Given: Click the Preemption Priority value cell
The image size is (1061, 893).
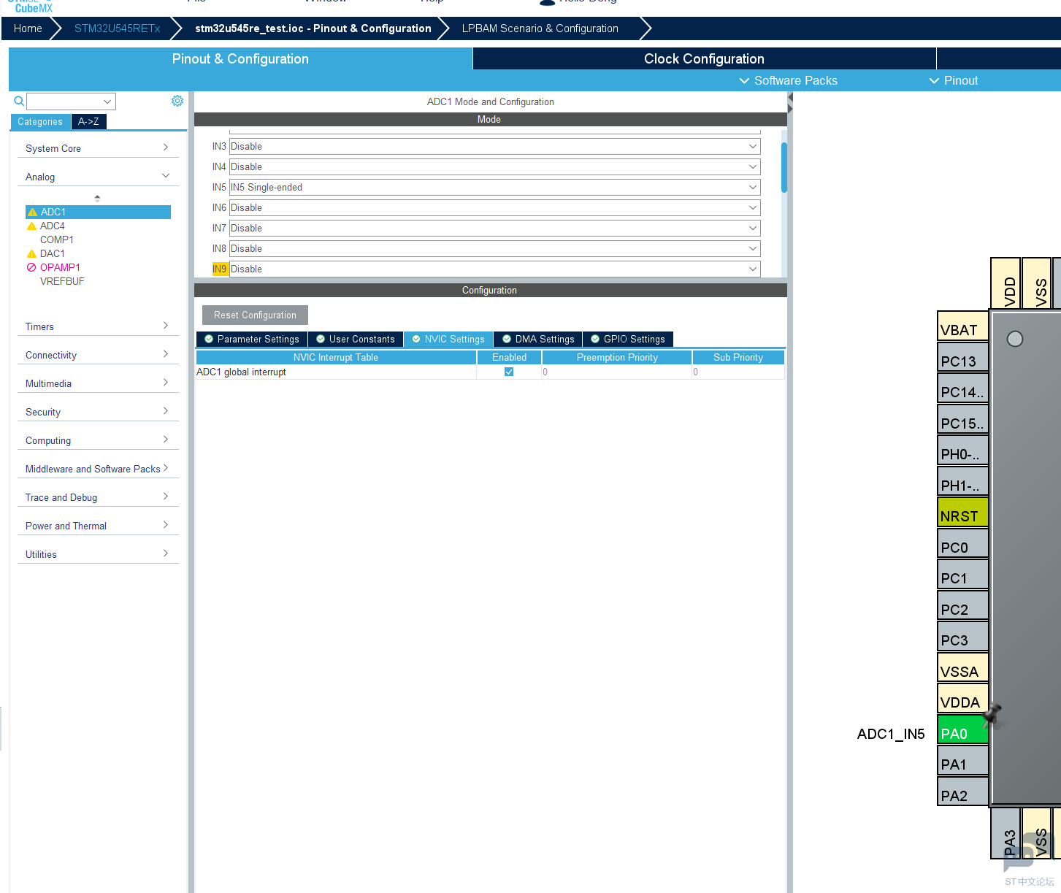Looking at the screenshot, I should click(x=617, y=372).
